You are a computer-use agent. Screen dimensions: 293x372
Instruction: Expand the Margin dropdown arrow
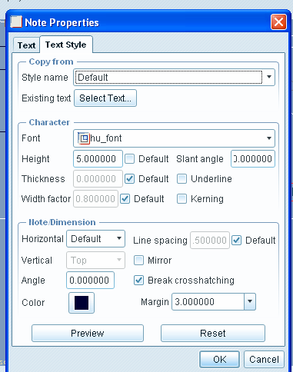tap(250, 302)
